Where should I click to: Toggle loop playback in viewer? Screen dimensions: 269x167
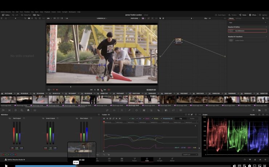point(109,90)
